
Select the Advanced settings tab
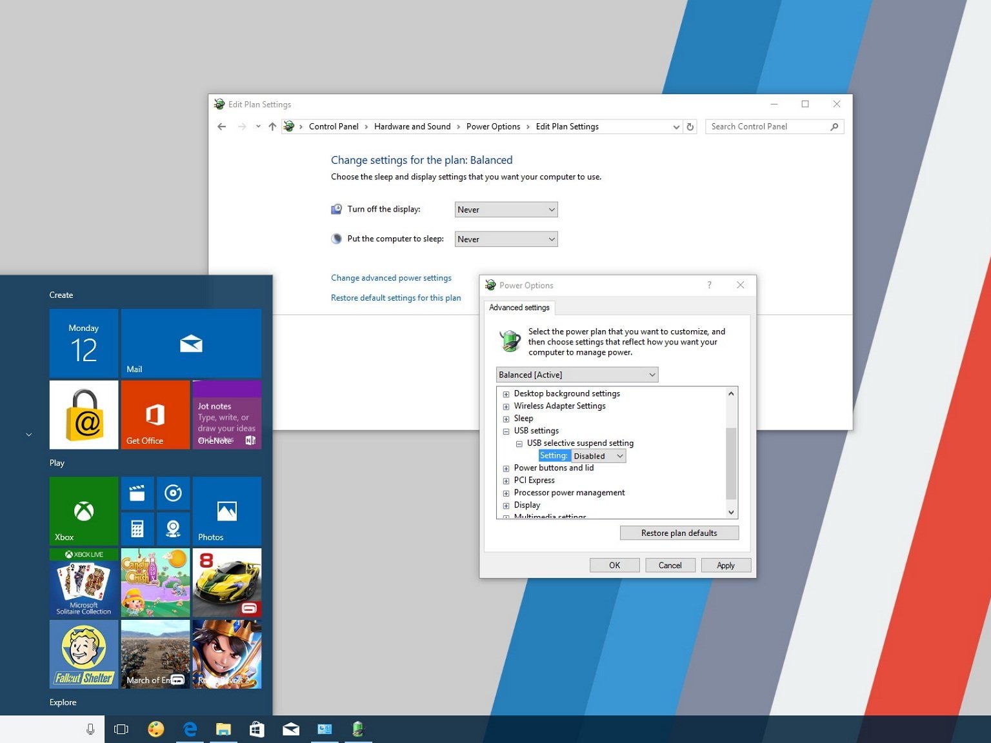tap(519, 308)
